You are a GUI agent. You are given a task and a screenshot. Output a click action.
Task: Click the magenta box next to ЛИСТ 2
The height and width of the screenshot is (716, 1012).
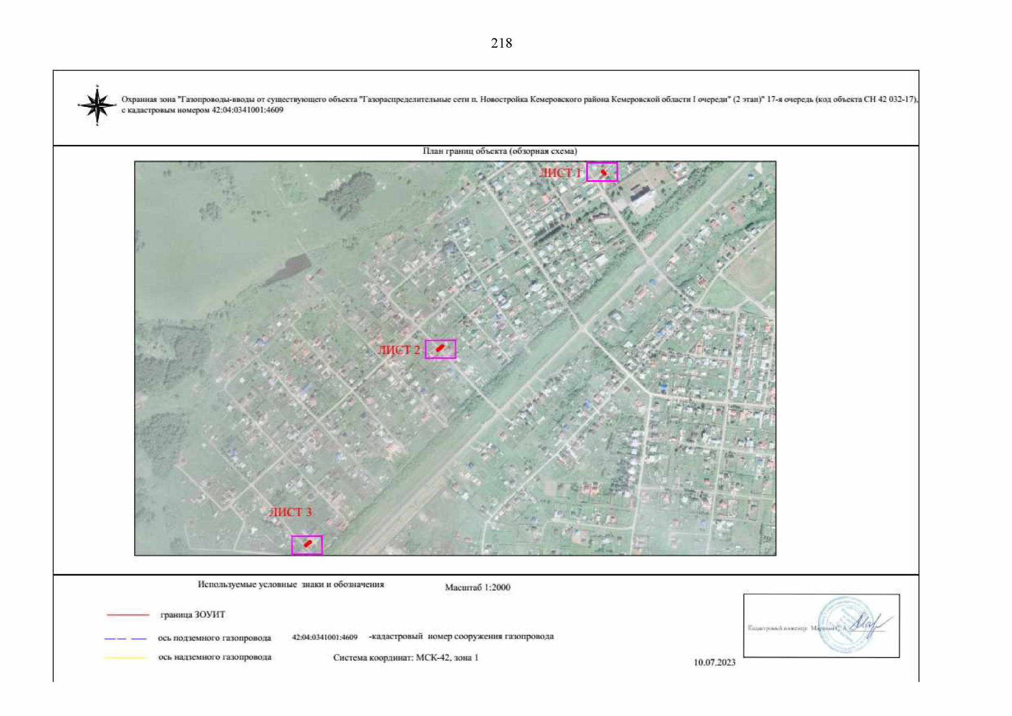point(440,349)
